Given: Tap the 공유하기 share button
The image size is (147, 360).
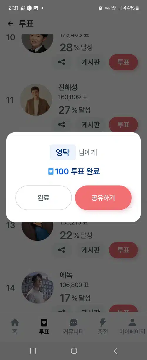Looking at the screenshot, I should coord(103,198).
